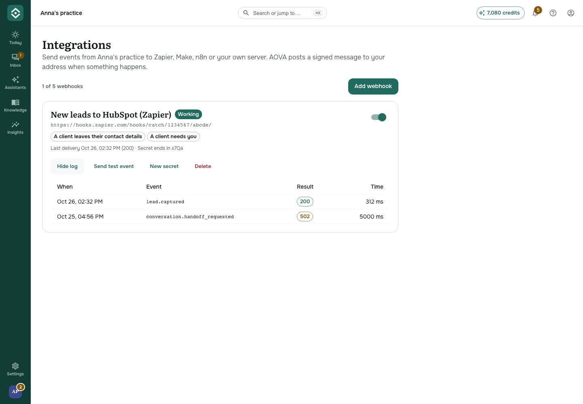The width and height of the screenshot is (583, 404).
Task: Click the When column header
Action: click(65, 187)
